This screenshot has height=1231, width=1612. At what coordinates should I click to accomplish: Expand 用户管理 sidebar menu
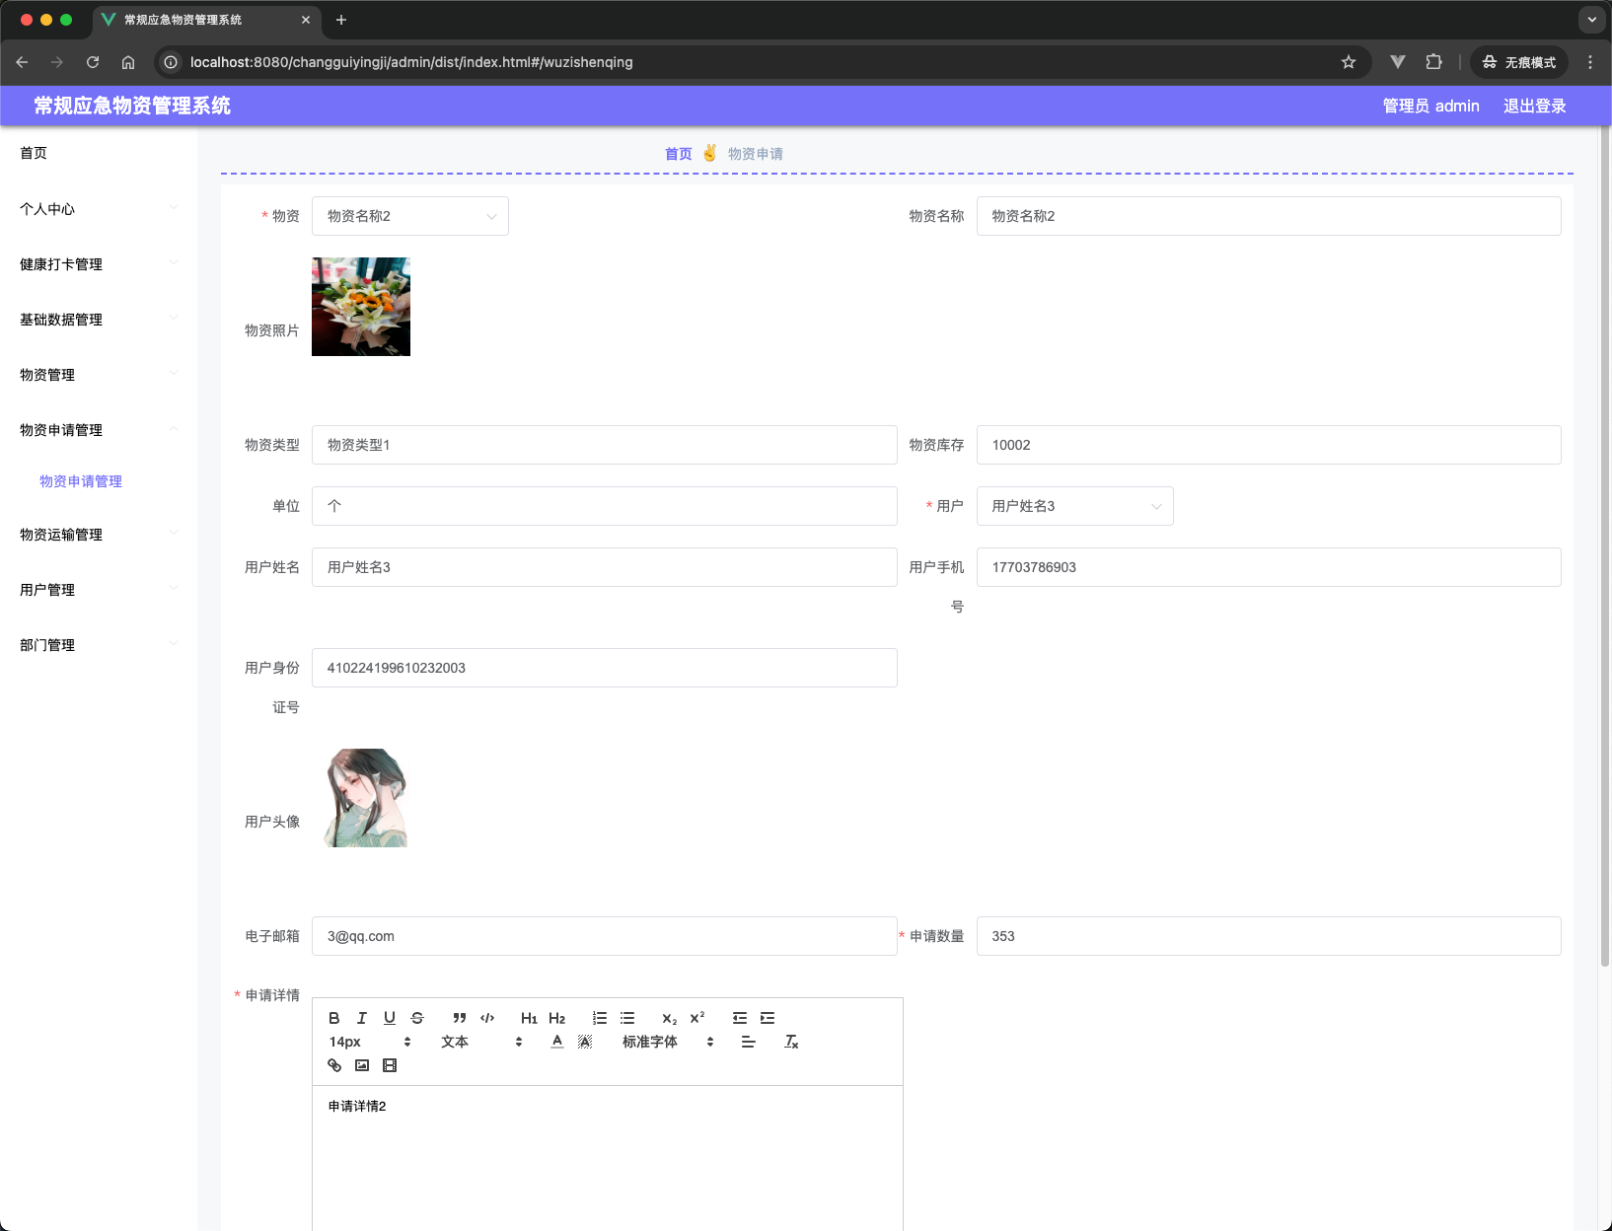99,590
